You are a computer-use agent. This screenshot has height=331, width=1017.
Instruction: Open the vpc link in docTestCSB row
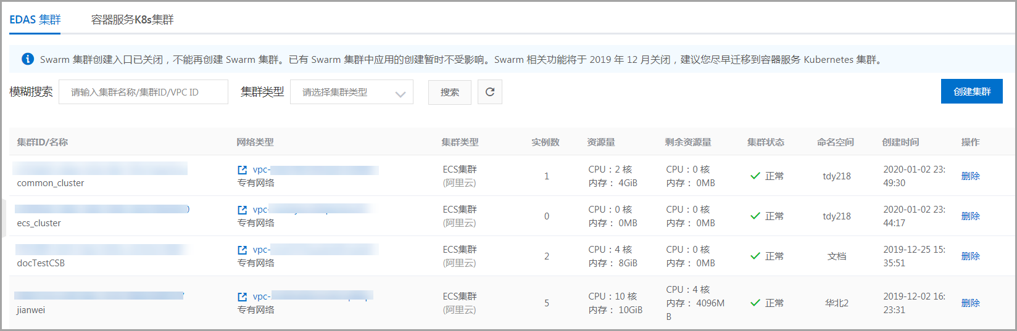coord(315,250)
